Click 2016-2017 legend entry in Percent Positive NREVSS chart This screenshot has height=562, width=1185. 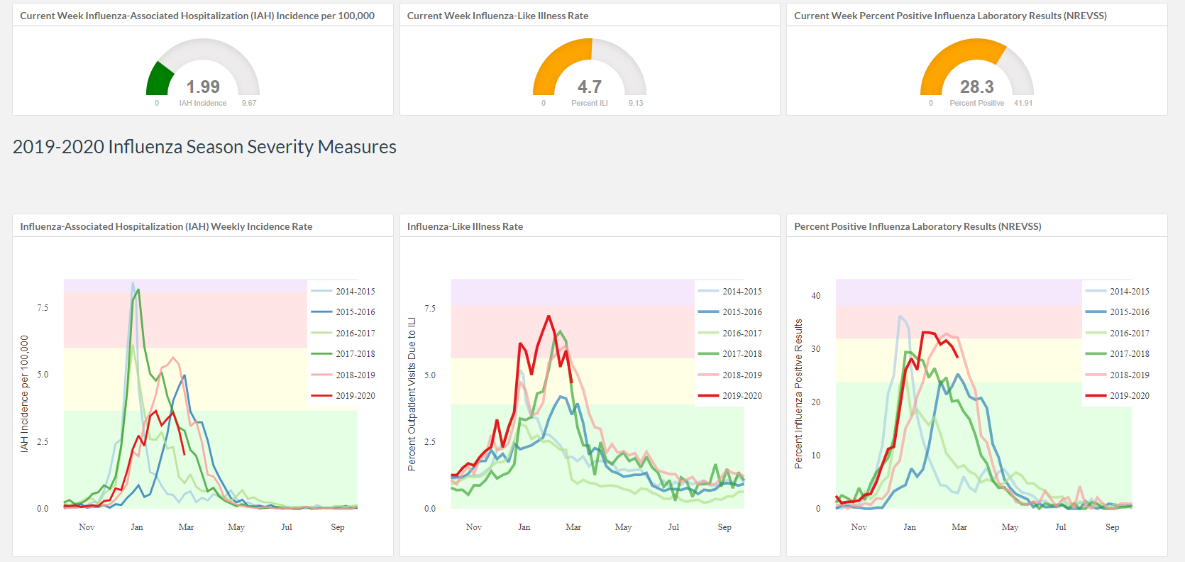click(1118, 333)
